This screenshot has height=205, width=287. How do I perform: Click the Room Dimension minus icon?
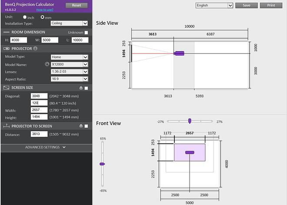point(7,32)
